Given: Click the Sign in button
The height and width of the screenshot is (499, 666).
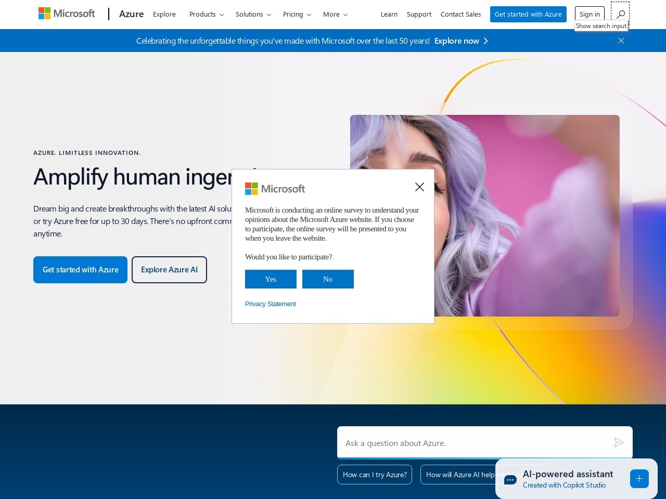Looking at the screenshot, I should [589, 14].
